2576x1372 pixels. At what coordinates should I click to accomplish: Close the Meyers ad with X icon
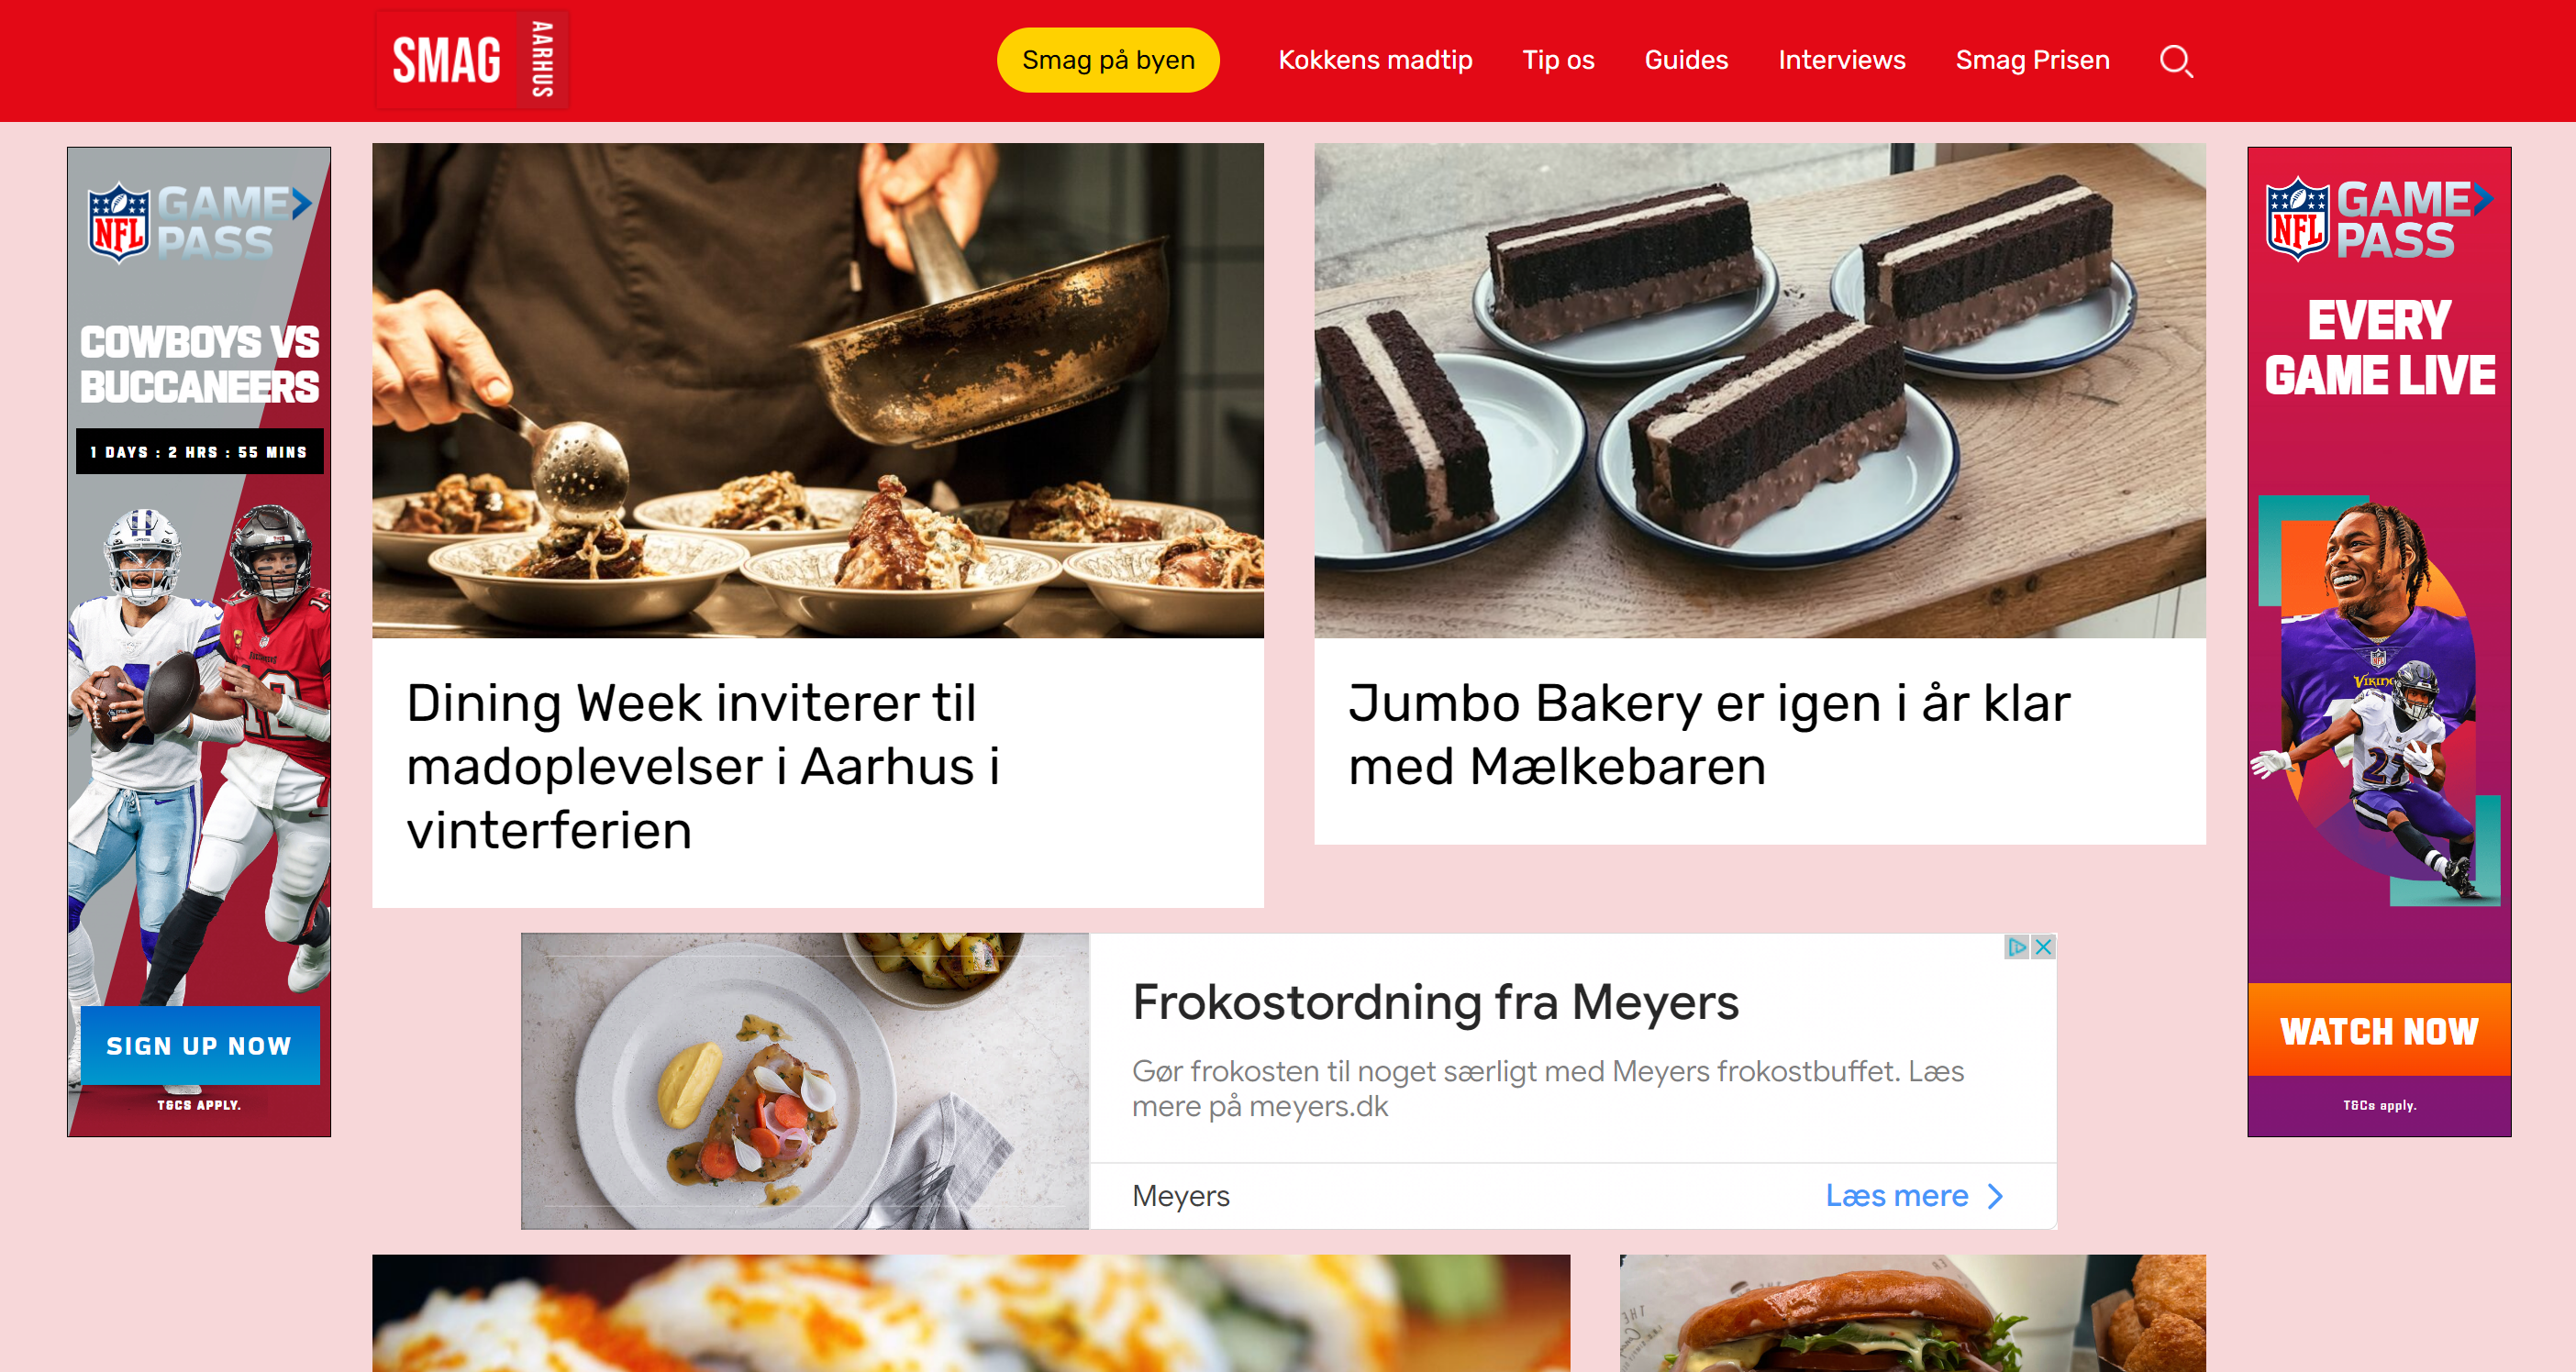(2043, 946)
